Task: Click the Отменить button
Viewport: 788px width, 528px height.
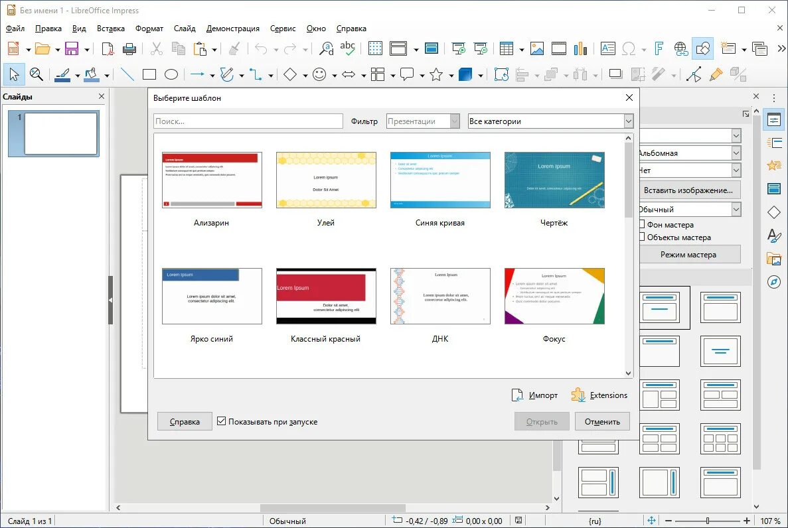Action: (x=602, y=421)
